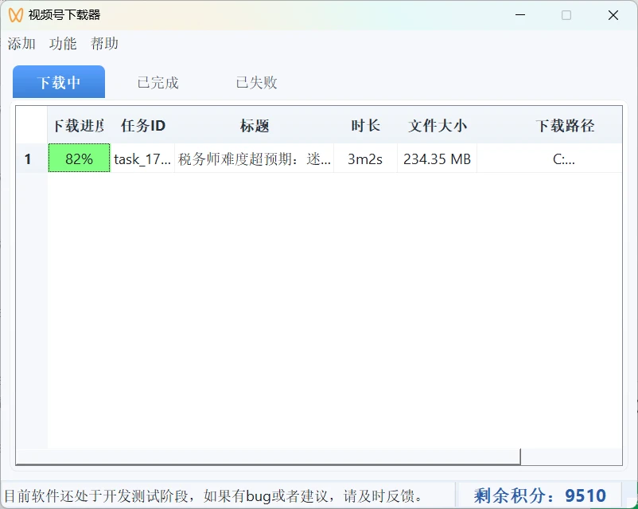Screen dimensions: 638x509
Task: Select the 234.35 MB file size cell
Action: coord(437,159)
